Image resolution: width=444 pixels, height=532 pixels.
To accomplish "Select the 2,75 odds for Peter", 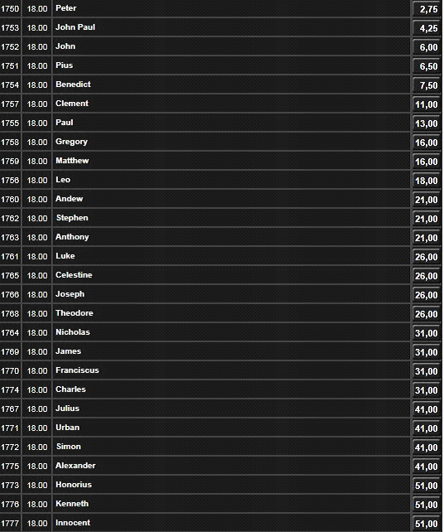I will pos(427,9).
